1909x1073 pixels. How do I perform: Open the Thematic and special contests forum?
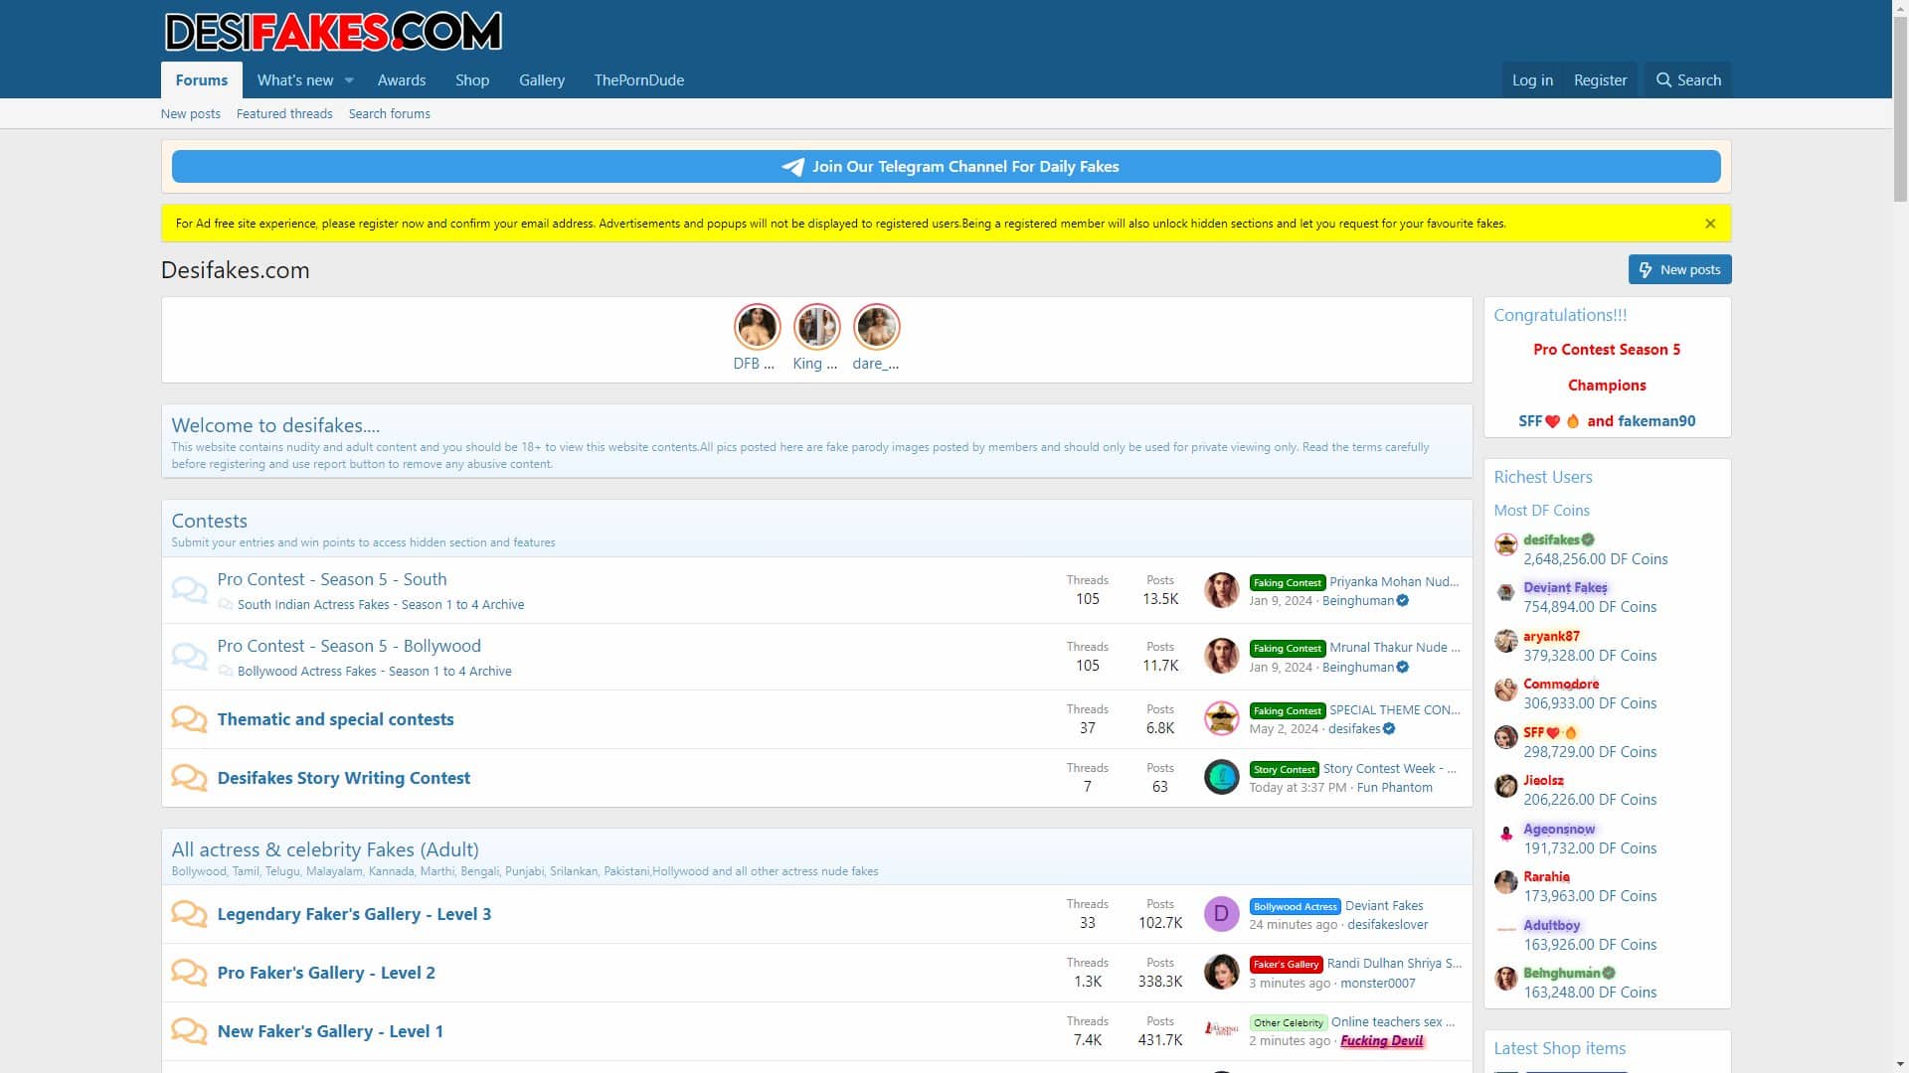click(335, 719)
